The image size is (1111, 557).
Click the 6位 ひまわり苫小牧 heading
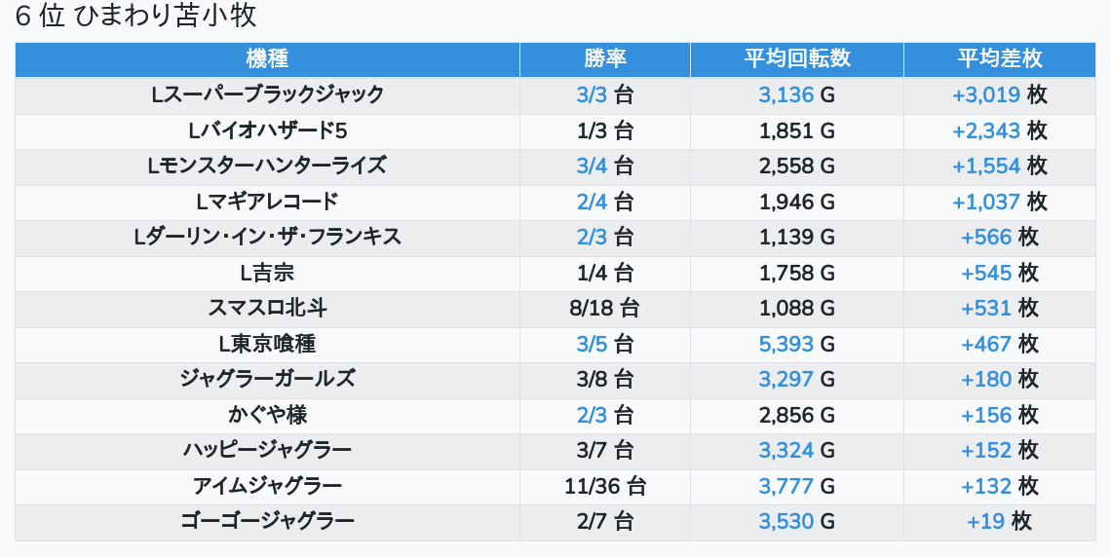point(135,17)
